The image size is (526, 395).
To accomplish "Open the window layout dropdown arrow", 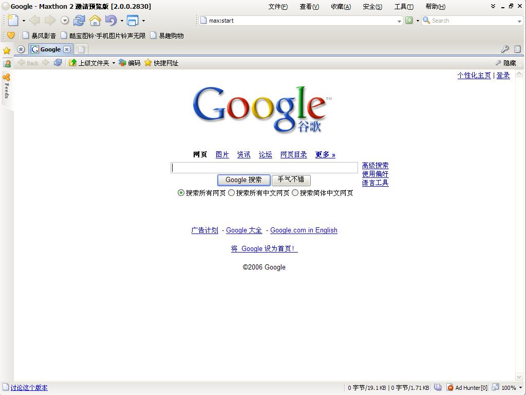I will 144,21.
